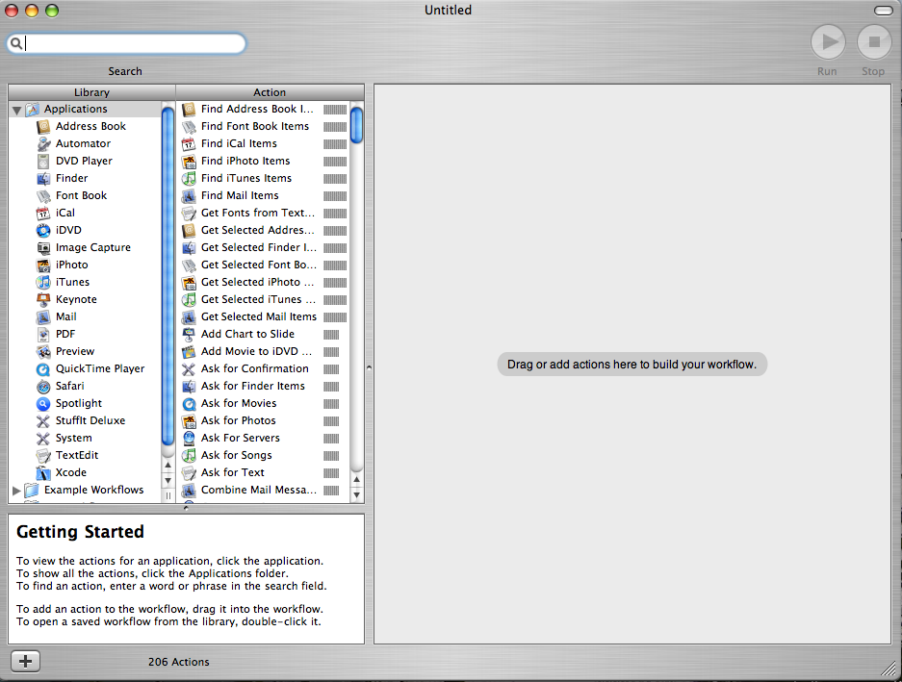This screenshot has width=902, height=682.
Task: Select the Add Chart to Slide action
Action: click(x=264, y=334)
